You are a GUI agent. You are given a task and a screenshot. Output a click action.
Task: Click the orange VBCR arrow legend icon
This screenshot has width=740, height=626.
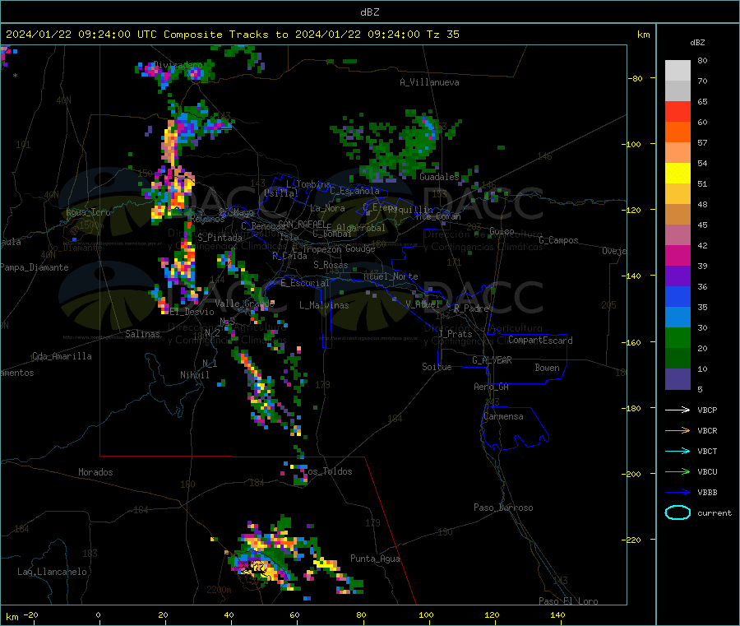(x=678, y=430)
